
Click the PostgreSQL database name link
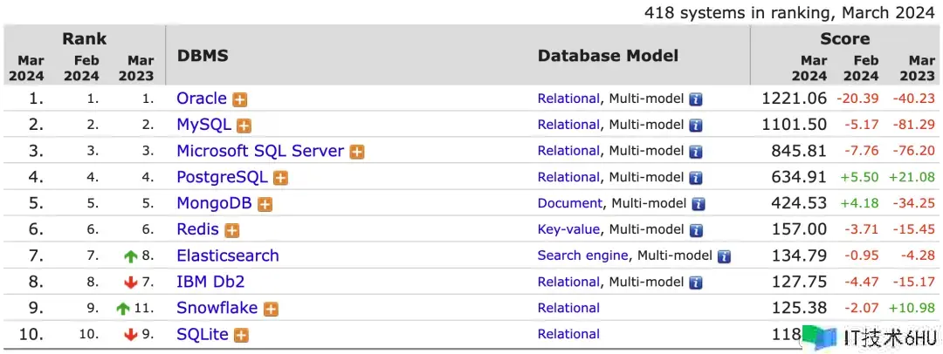223,177
